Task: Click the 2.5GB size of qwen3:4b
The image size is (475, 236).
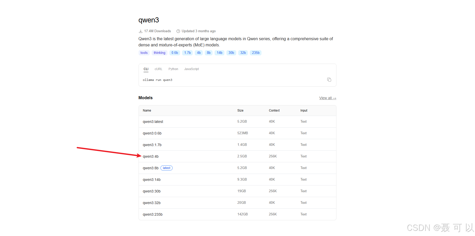Action: coord(242,156)
